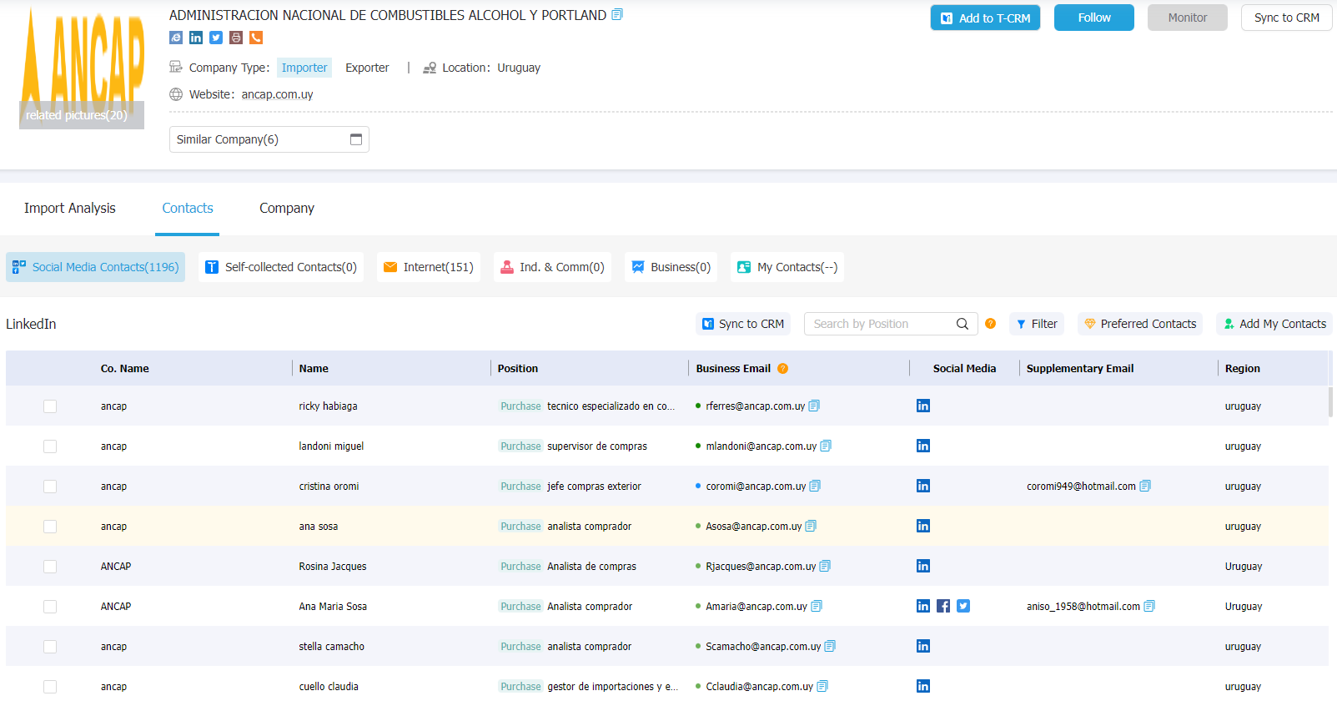Click the name 'Rosina Jacques'
This screenshot has width=1337, height=706.
[333, 567]
